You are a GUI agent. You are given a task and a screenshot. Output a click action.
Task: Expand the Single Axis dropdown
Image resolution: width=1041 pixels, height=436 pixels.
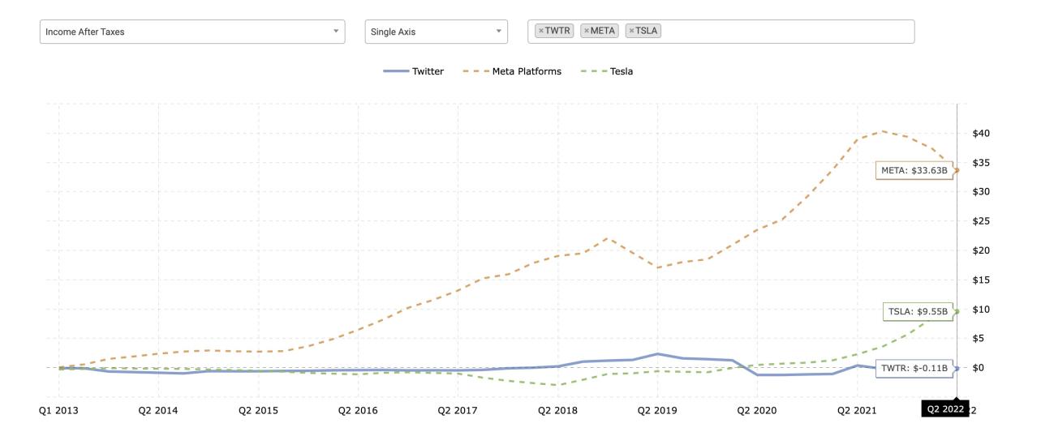(436, 32)
